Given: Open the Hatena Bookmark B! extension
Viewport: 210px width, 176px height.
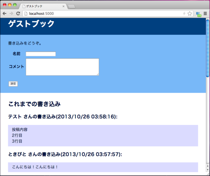Looking at the screenshot, I should pyautogui.click(x=198, y=14).
